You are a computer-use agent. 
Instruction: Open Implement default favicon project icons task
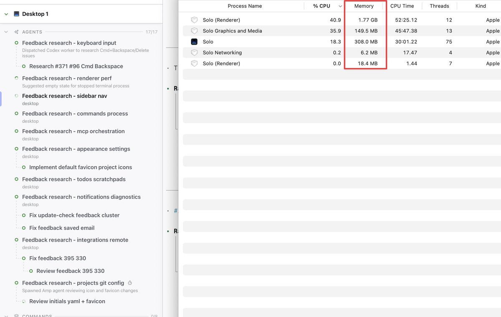coord(81,167)
